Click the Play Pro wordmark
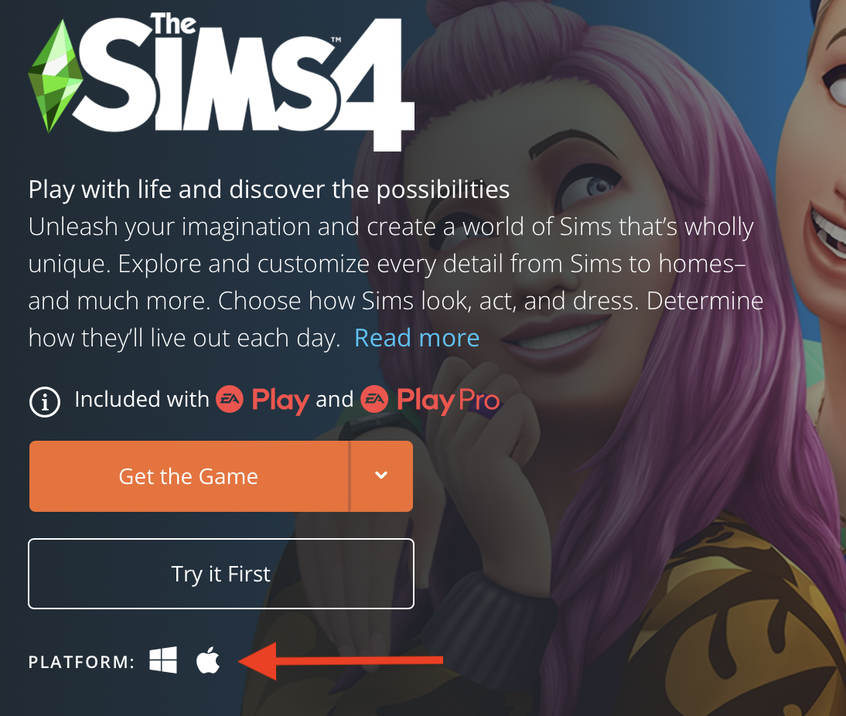 [449, 401]
